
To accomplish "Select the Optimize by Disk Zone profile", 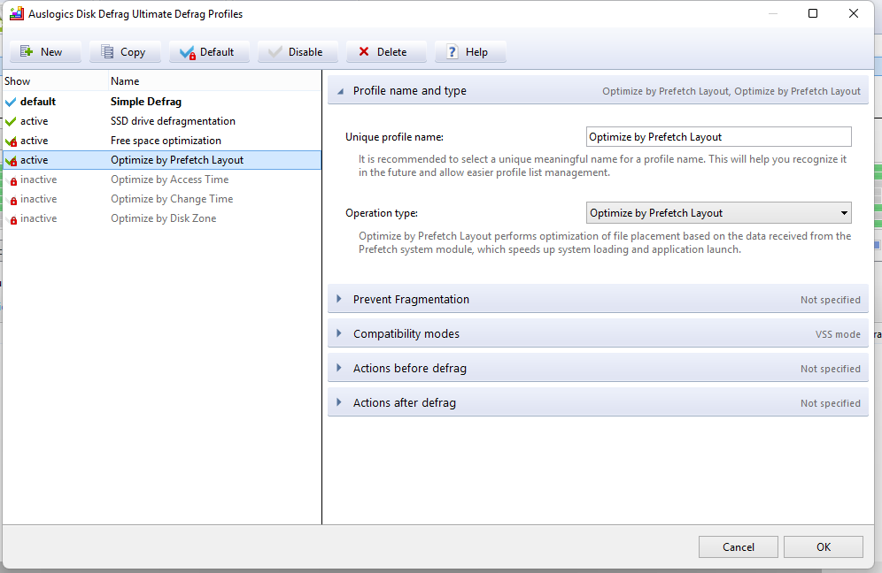I will pos(163,218).
